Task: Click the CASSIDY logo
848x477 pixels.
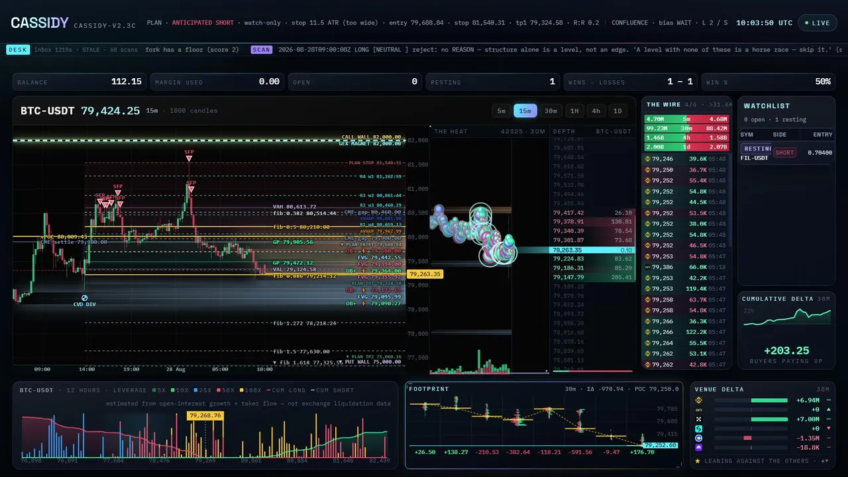Action: click(x=40, y=23)
